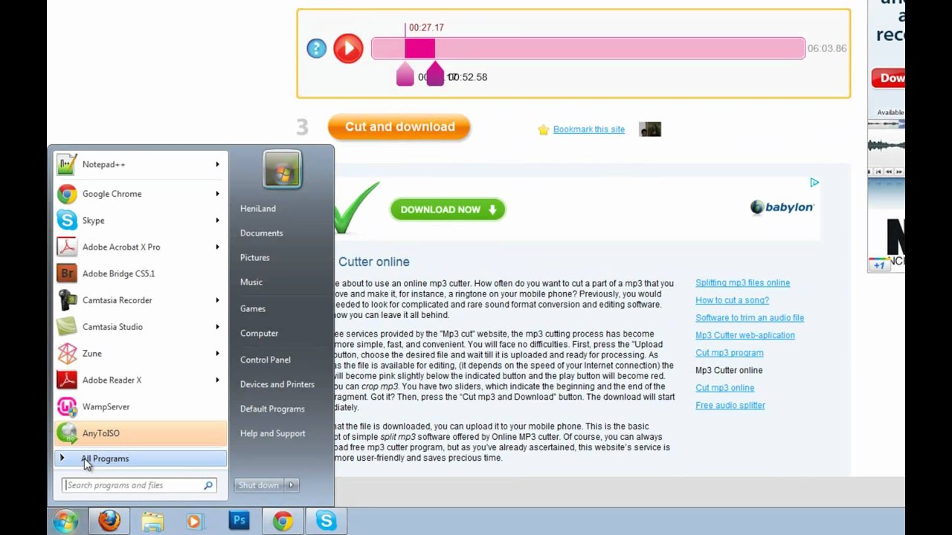Click the Cut and download button
952x535 pixels.
pyautogui.click(x=399, y=127)
